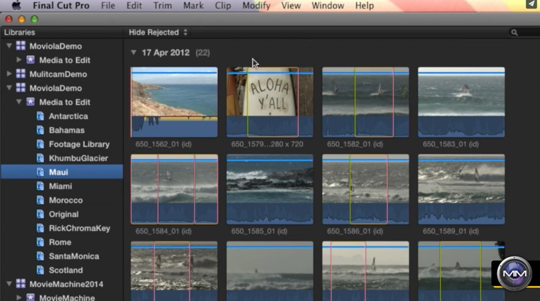540x301 pixels.
Task: Select the RickChromaKey collection
Action: click(79, 228)
